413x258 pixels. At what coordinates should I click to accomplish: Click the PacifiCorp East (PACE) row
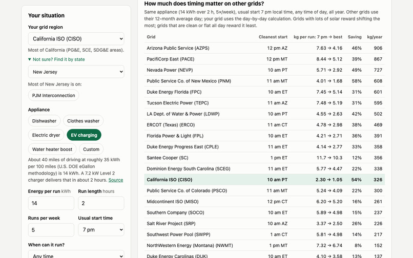pos(264,59)
